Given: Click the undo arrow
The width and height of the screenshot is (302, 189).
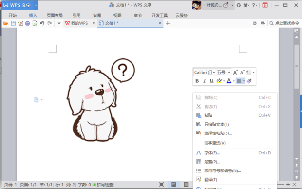Looking at the screenshot, I should pyautogui.click(x=42, y=23).
